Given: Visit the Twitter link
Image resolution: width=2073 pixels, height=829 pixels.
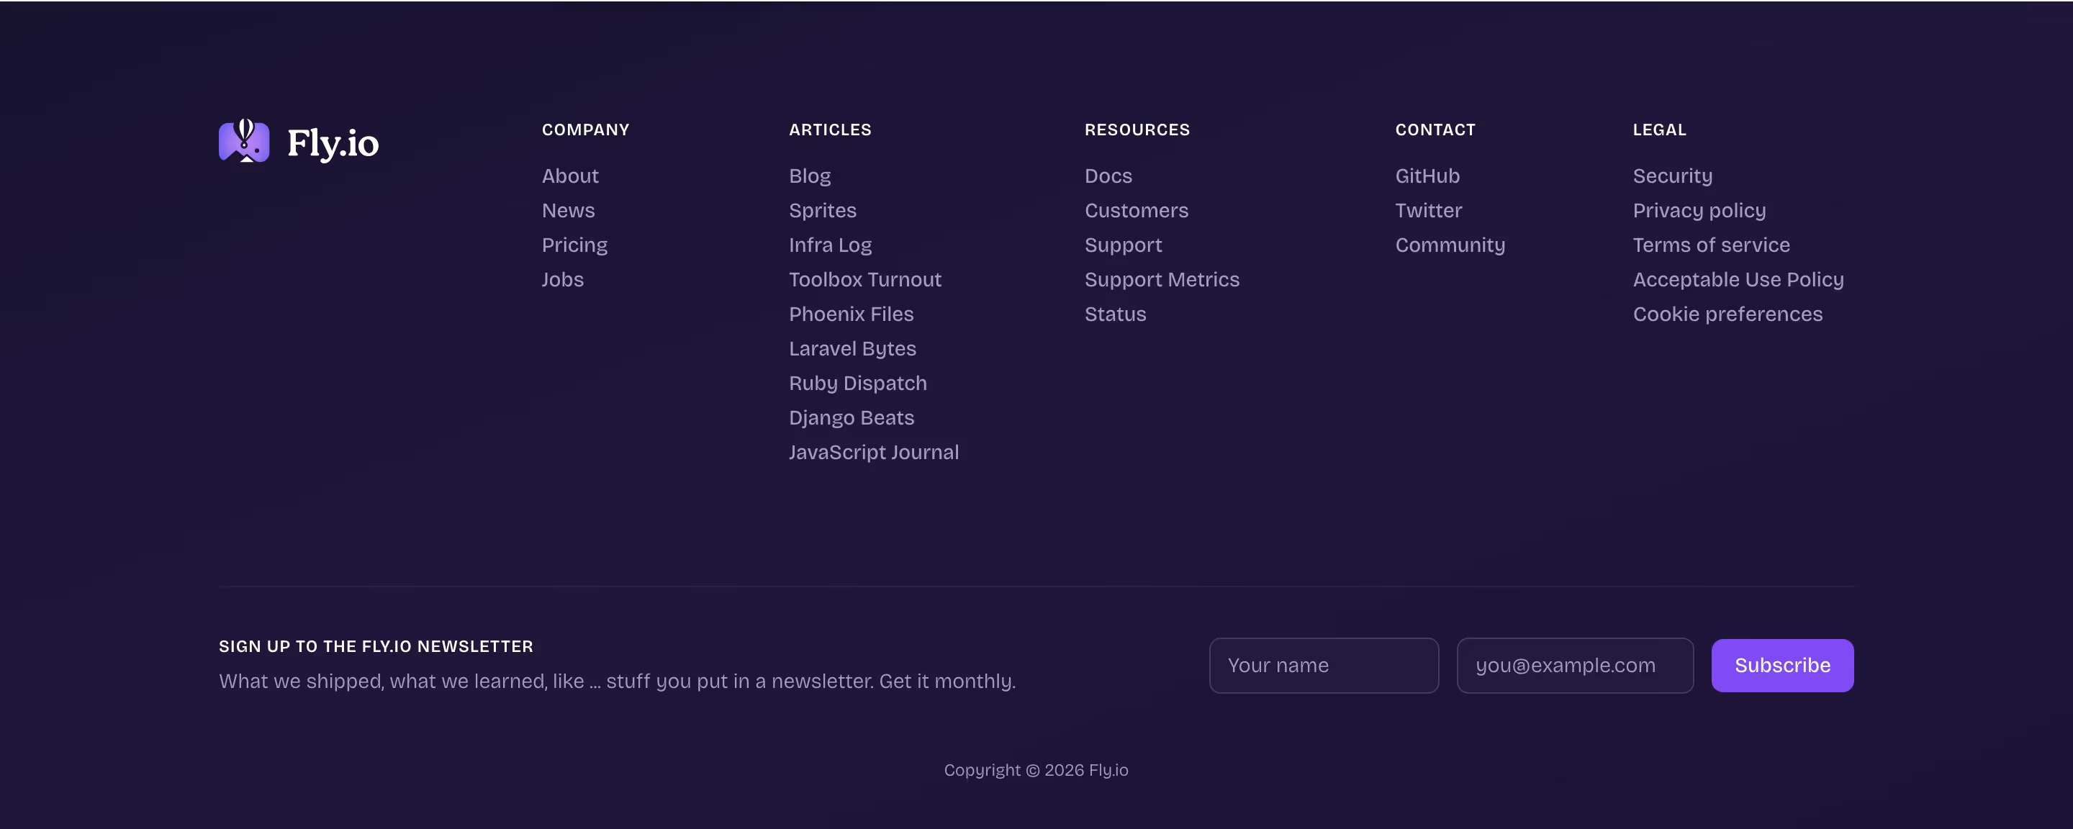Looking at the screenshot, I should [x=1428, y=210].
